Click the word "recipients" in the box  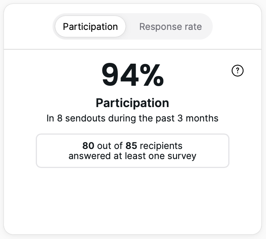161,146
